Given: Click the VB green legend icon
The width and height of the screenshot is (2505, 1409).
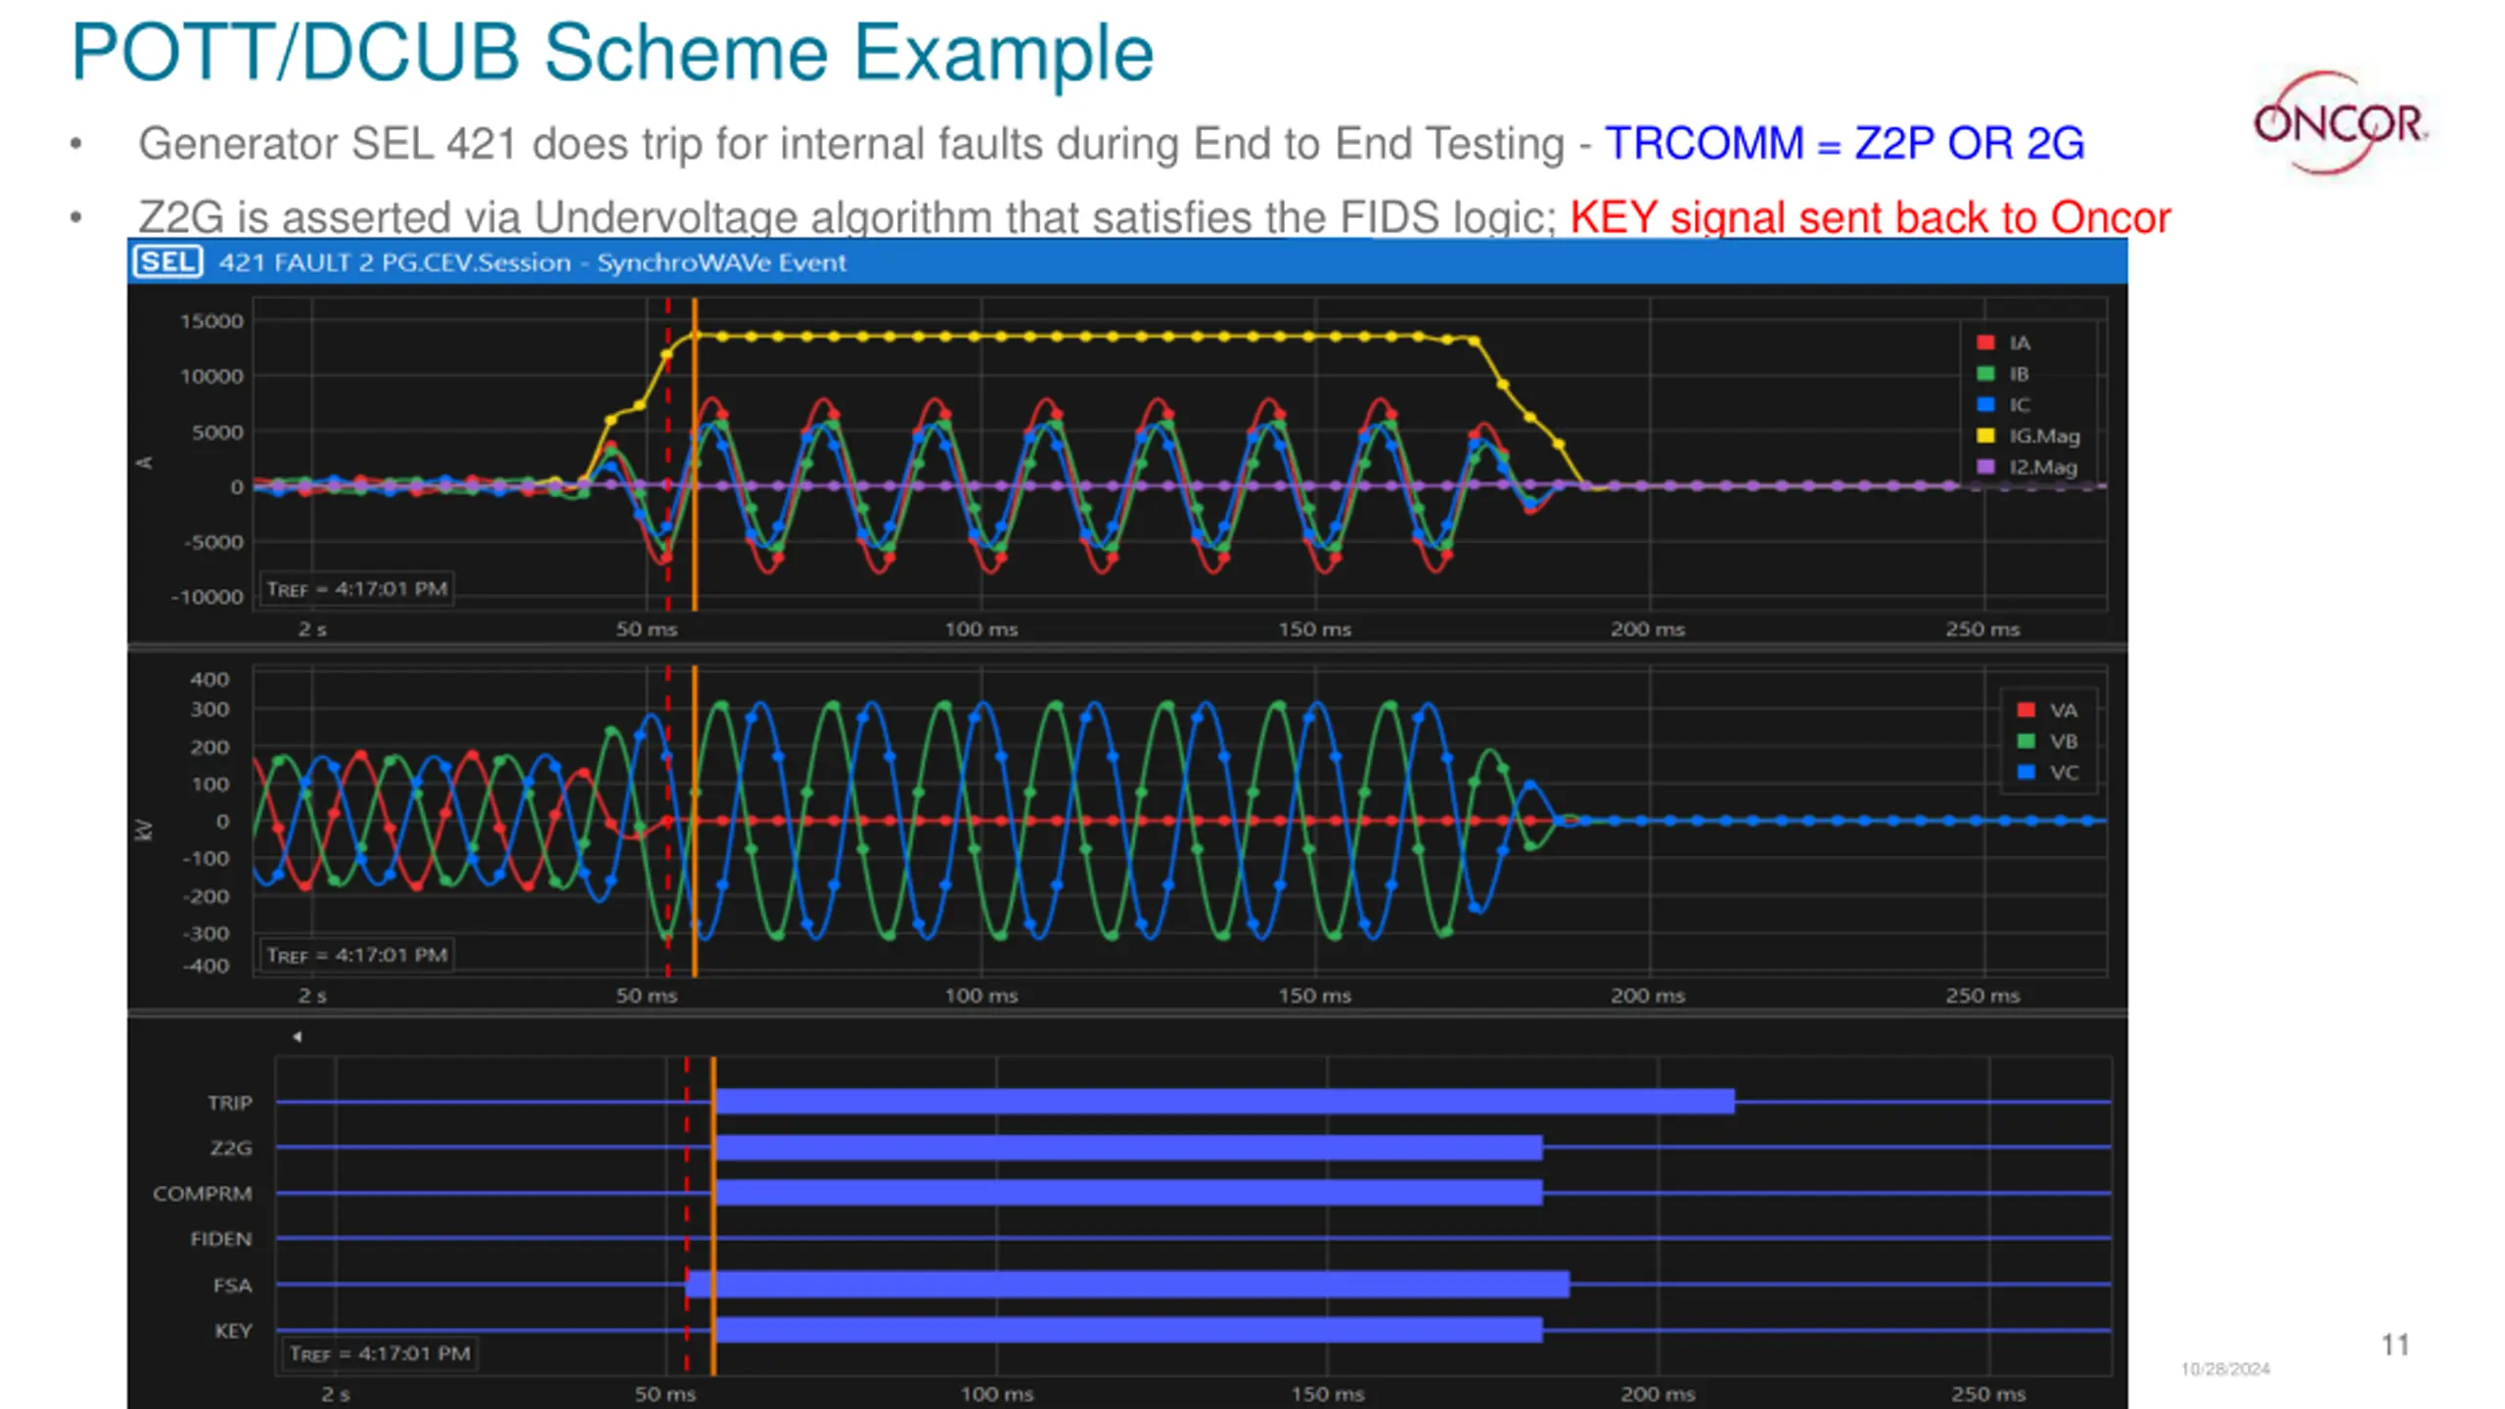Looking at the screenshot, I should [2027, 742].
